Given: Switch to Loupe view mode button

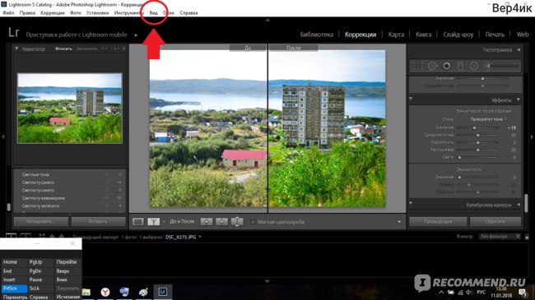Looking at the screenshot, I should (x=137, y=222).
